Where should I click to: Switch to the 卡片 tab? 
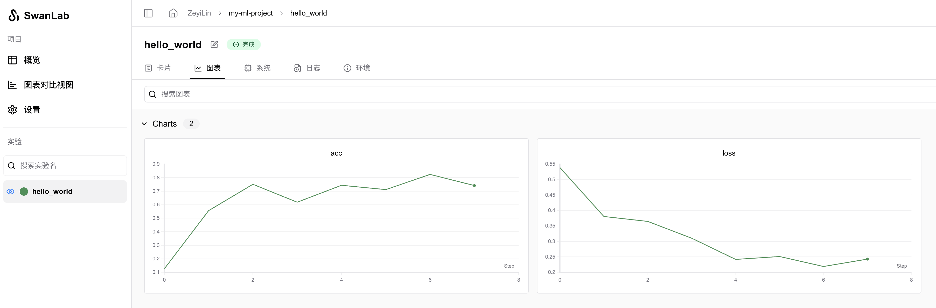[x=158, y=68]
